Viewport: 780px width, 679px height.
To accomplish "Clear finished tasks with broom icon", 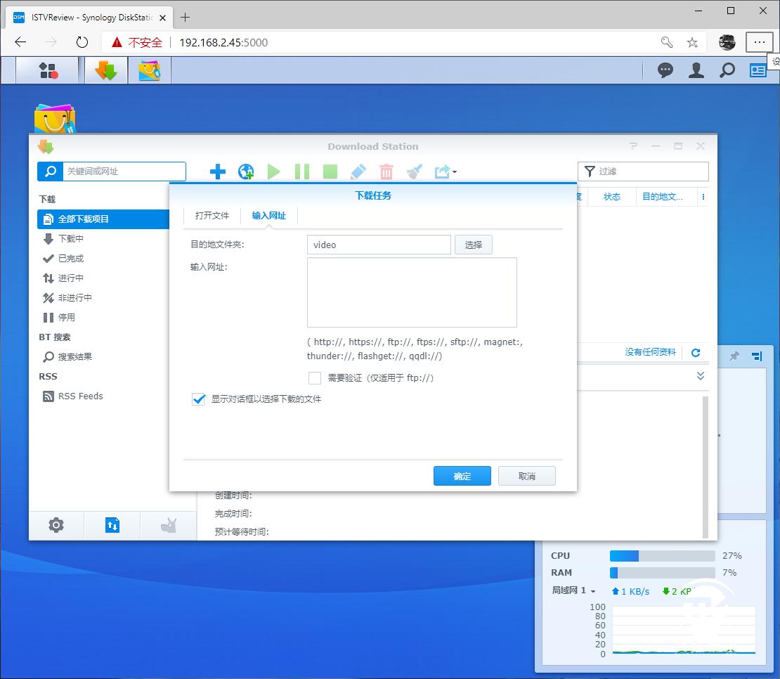I will [x=415, y=172].
